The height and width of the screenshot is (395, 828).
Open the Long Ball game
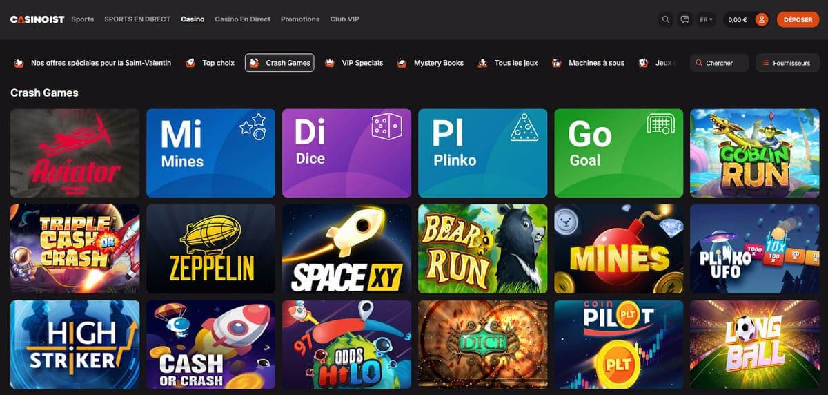(755, 345)
